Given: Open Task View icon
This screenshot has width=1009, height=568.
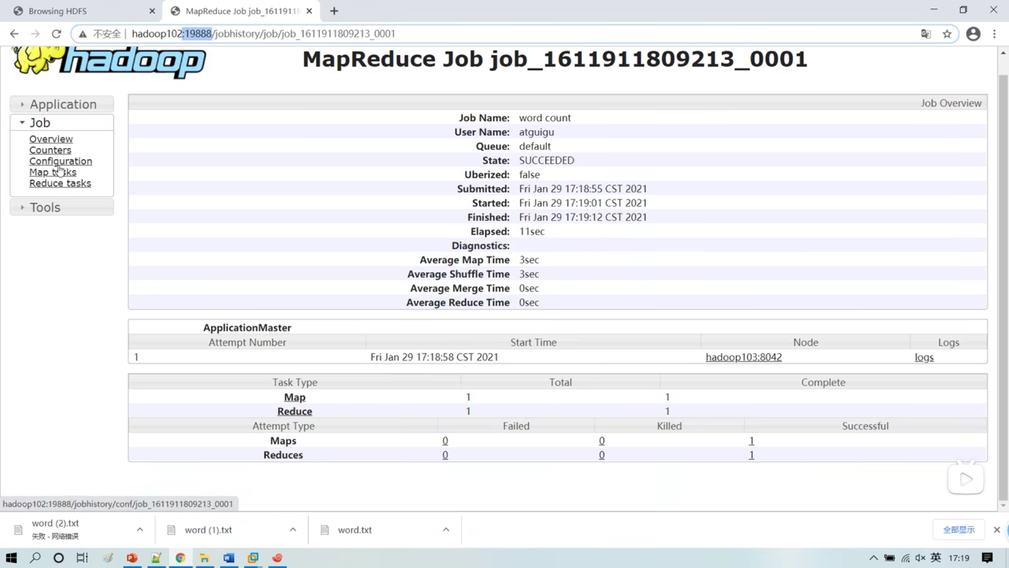Looking at the screenshot, I should (83, 558).
